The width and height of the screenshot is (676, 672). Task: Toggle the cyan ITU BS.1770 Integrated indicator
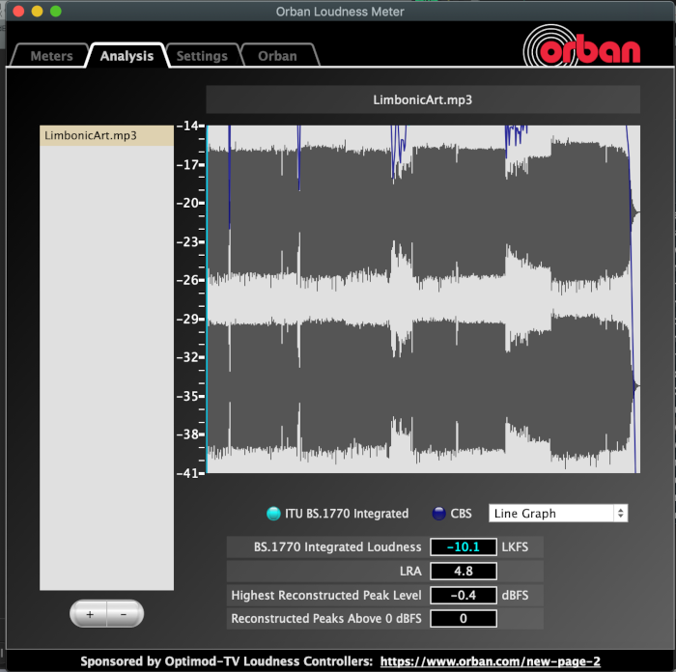click(x=273, y=514)
